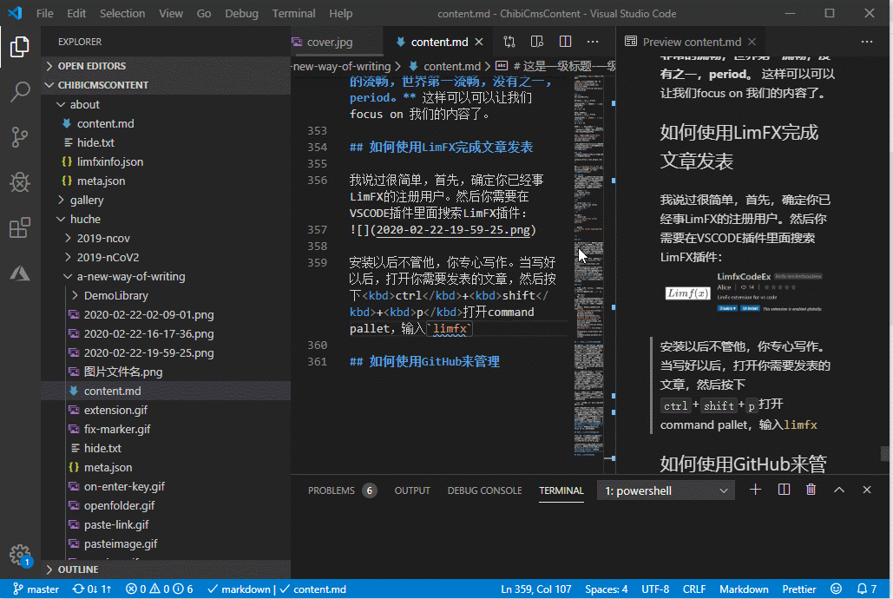Viewport: 893px width, 599px height.
Task: Collapse the CHIBICMSCONTENT section
Action: [166, 85]
